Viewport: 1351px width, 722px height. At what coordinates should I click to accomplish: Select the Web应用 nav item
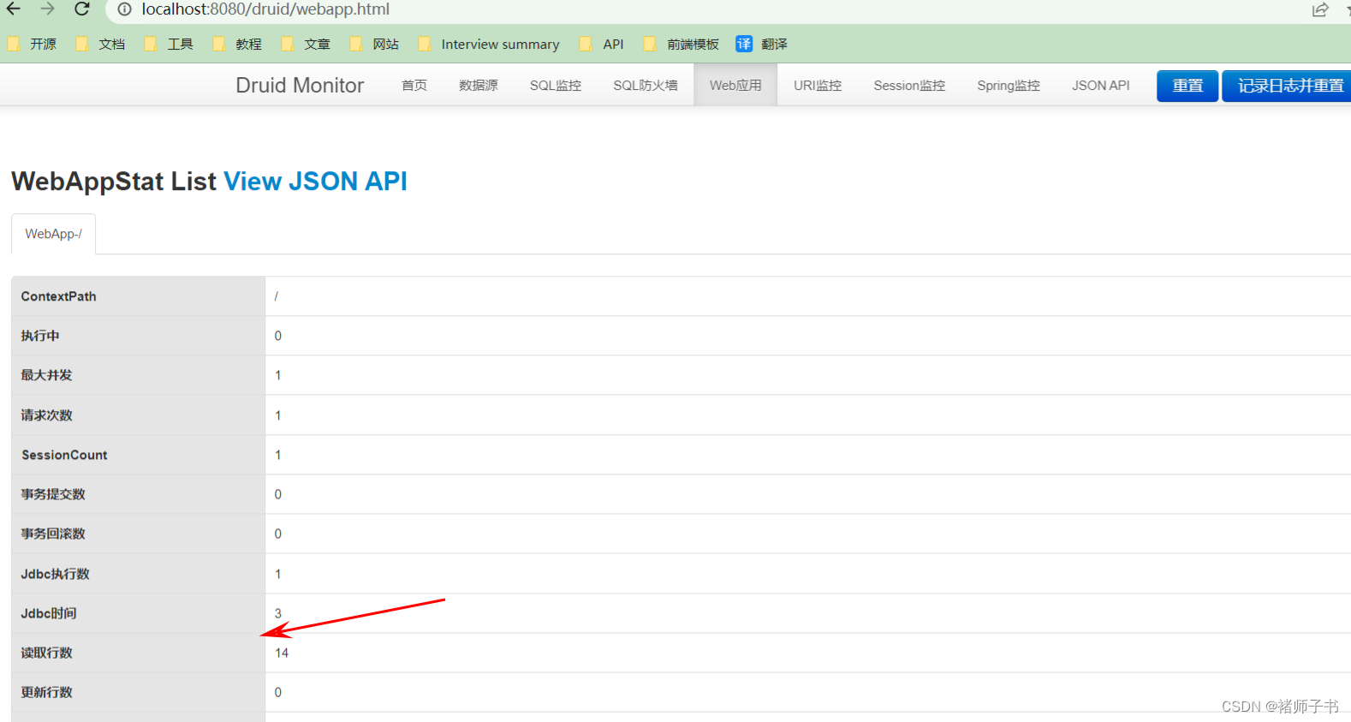point(735,86)
